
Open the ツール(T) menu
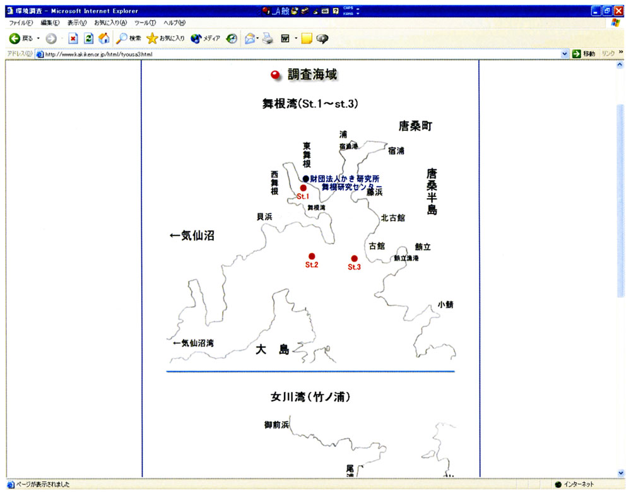pyautogui.click(x=145, y=23)
